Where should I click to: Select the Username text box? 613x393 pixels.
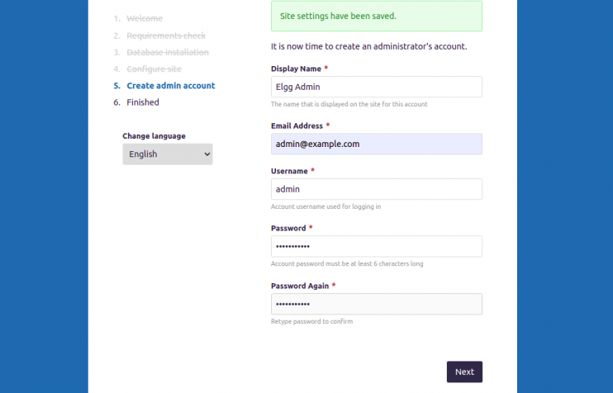coord(376,189)
